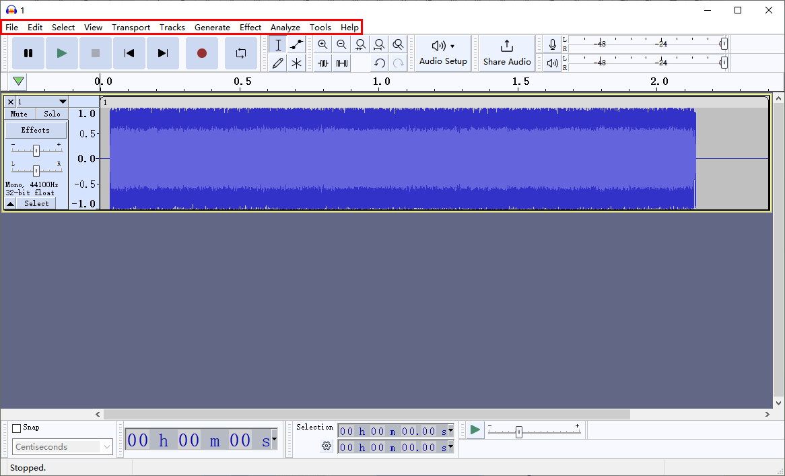This screenshot has width=785, height=476.
Task: Open the Help menu
Action: (x=349, y=28)
